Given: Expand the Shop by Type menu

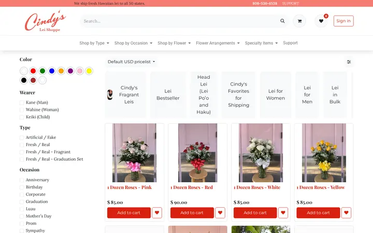Looking at the screenshot, I should point(94,43).
